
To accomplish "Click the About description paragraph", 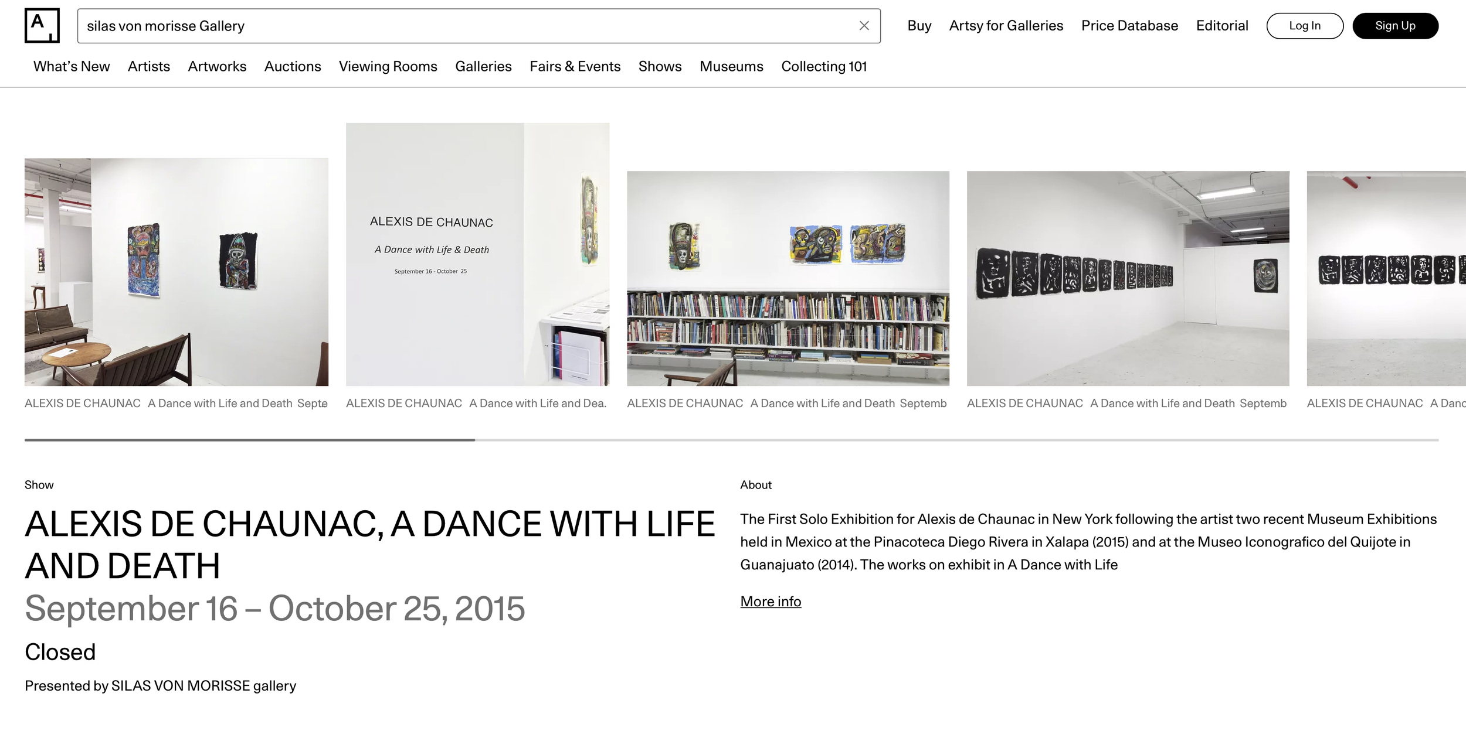I will (x=1088, y=542).
